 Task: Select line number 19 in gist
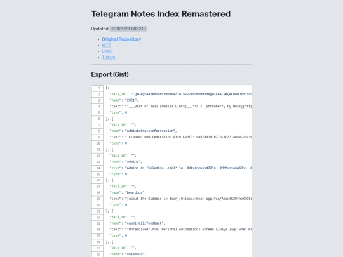coord(98,199)
